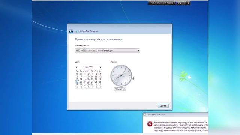Select March 12 in the calendar

pyautogui.click(x=100, y=76)
